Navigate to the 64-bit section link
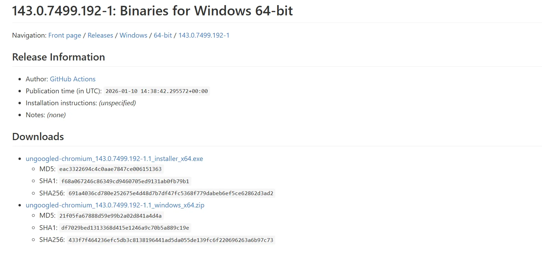Screen dimensions: 542x258 point(163,35)
